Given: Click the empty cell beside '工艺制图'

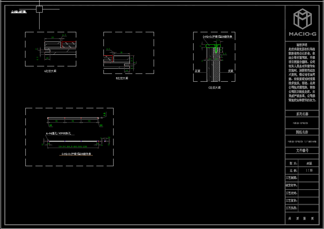Looking at the screenshot, I should point(309,178).
